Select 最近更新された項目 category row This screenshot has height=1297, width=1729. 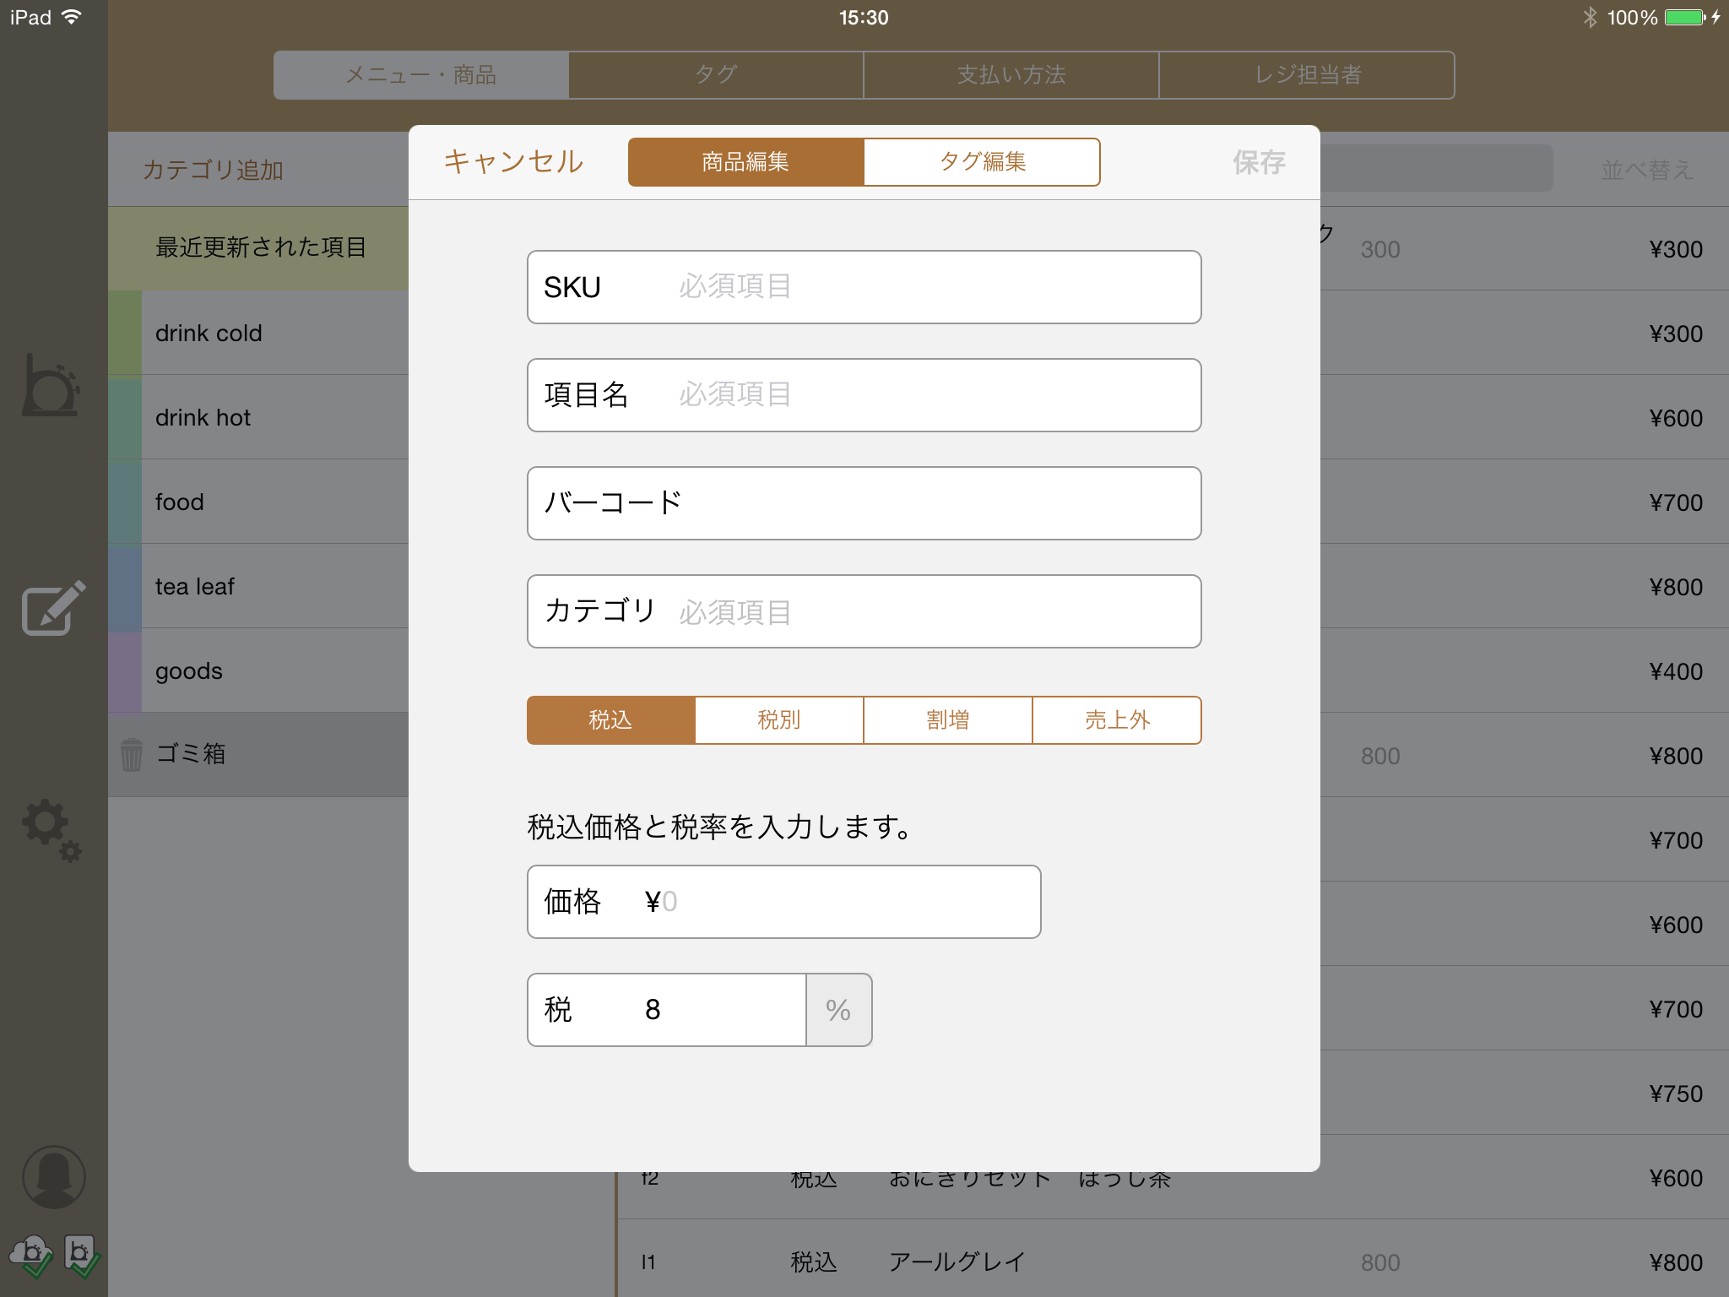pyautogui.click(x=258, y=248)
